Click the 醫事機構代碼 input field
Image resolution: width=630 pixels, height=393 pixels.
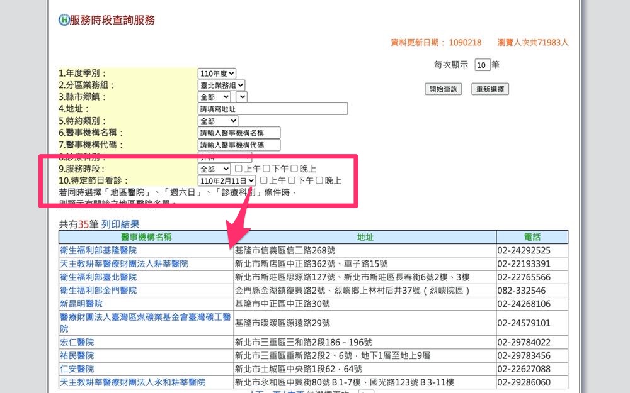pyautogui.click(x=239, y=145)
